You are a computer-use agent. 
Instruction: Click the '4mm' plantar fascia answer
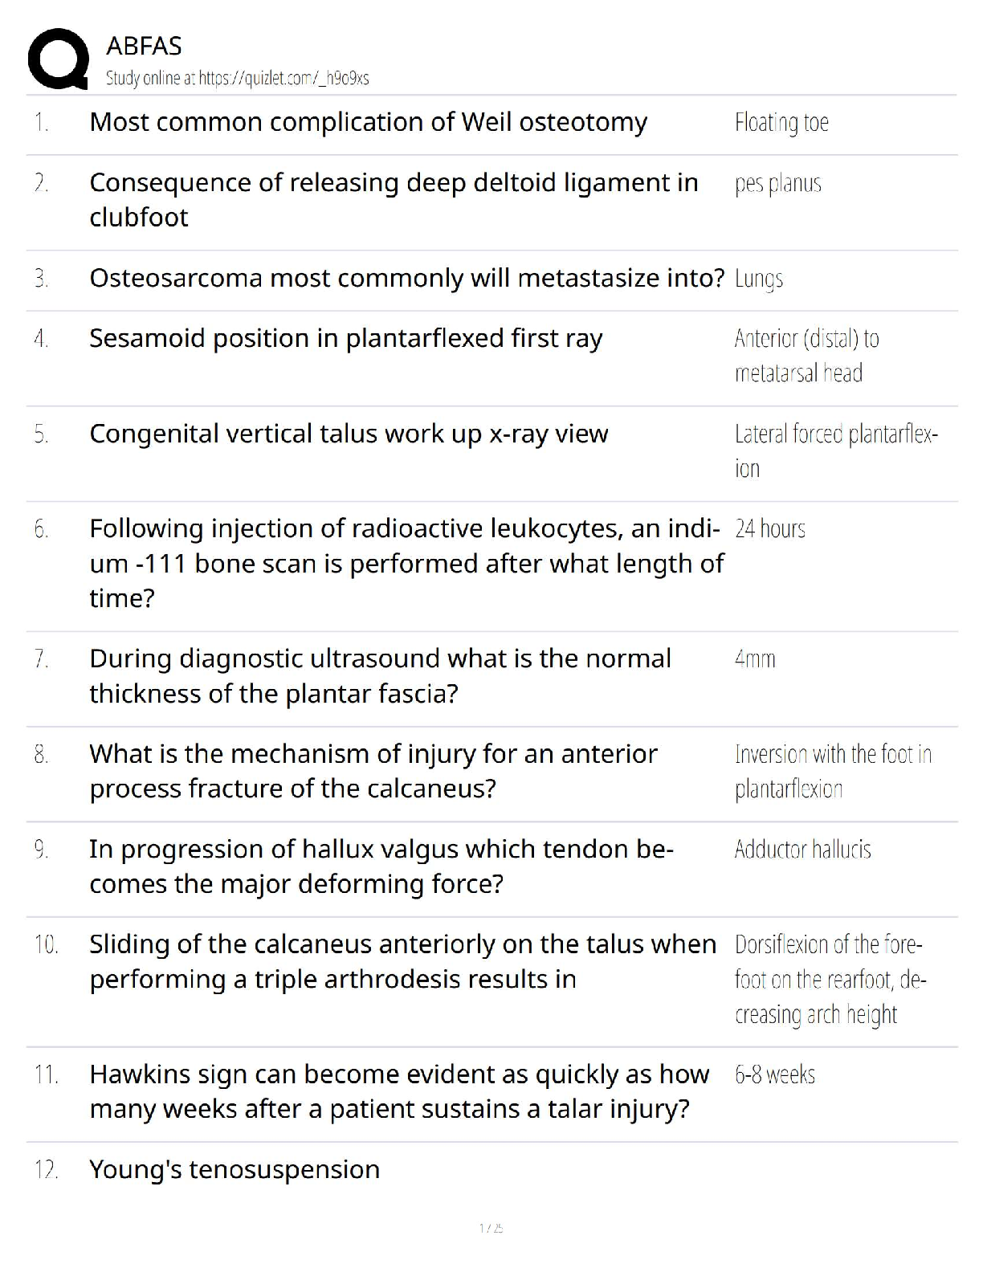(x=755, y=659)
